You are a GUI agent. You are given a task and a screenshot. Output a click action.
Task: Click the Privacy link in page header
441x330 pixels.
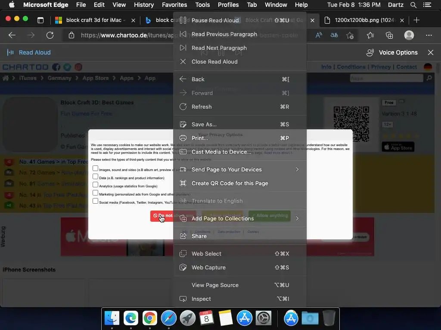[x=381, y=67]
